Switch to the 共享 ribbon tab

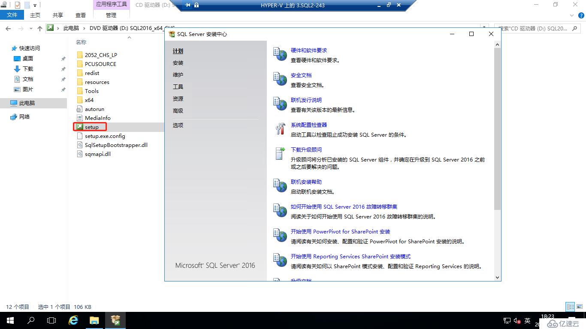pos(58,15)
